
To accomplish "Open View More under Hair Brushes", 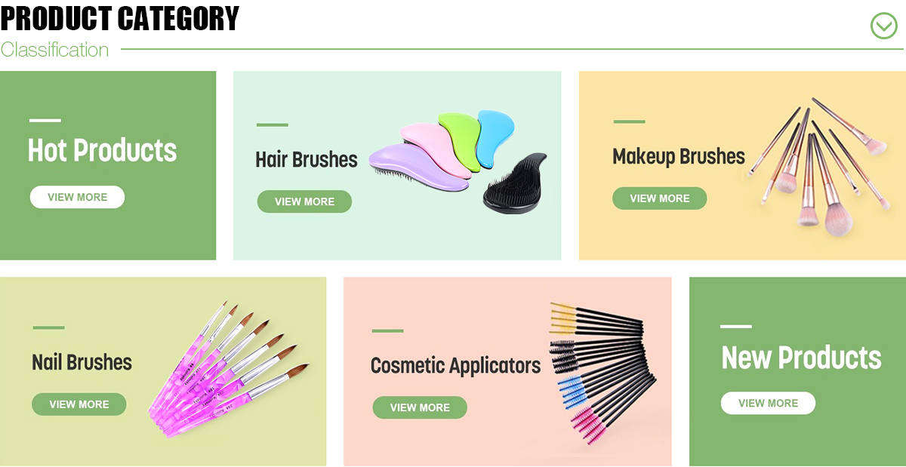I will pos(304,201).
